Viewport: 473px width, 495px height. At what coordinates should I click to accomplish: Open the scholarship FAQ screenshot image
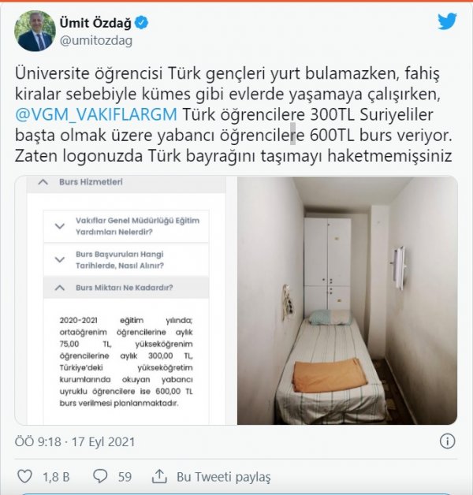pyautogui.click(x=125, y=300)
